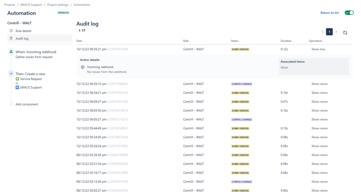Click duration value 0.12s
The image size is (361, 192).
coord(284,49)
